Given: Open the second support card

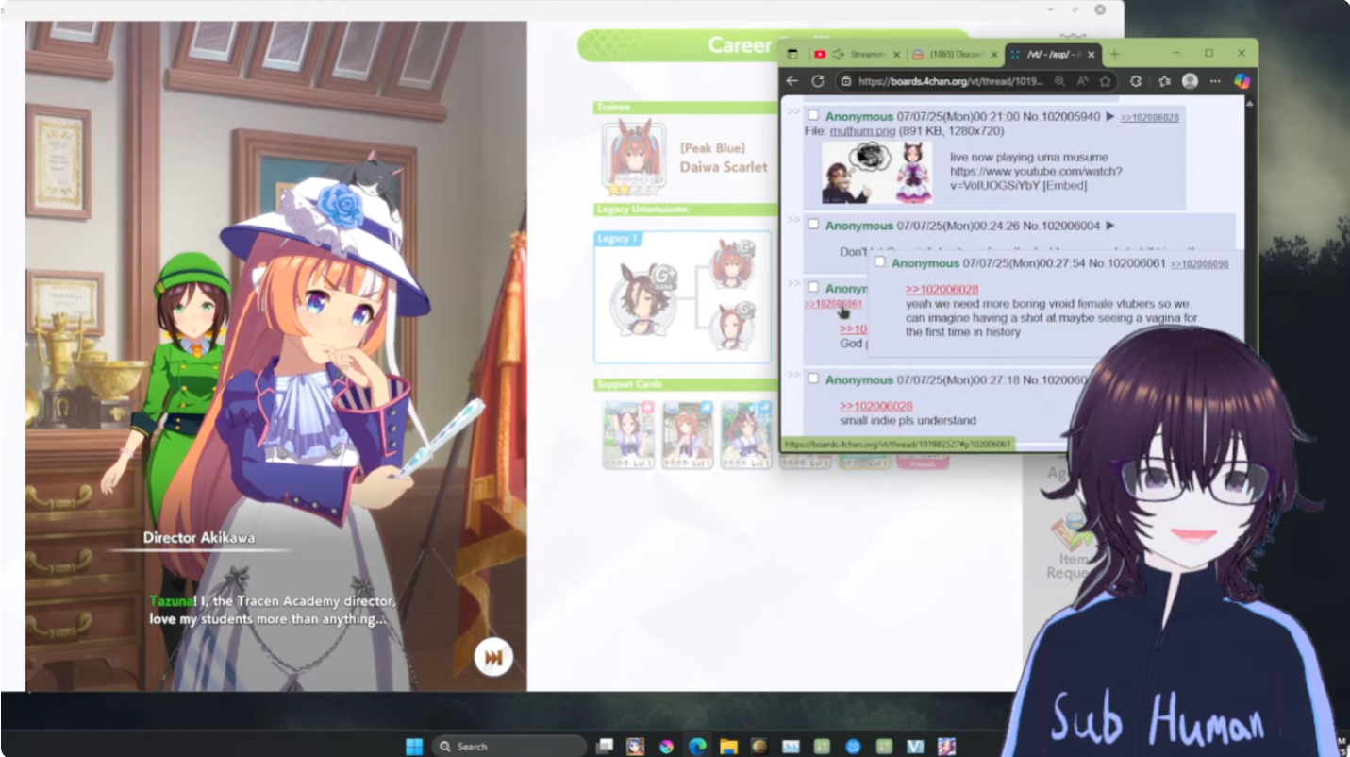Looking at the screenshot, I should 688,434.
